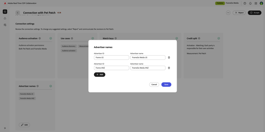Viewport: 265px width, 132px height.
Task: Accept the Pet Patch connection
Action: (254, 13)
